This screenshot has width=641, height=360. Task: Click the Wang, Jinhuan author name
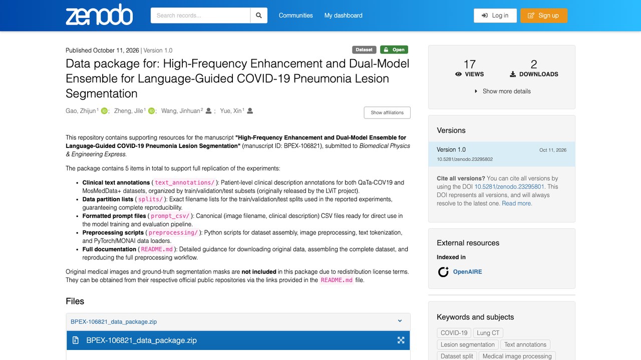point(181,111)
